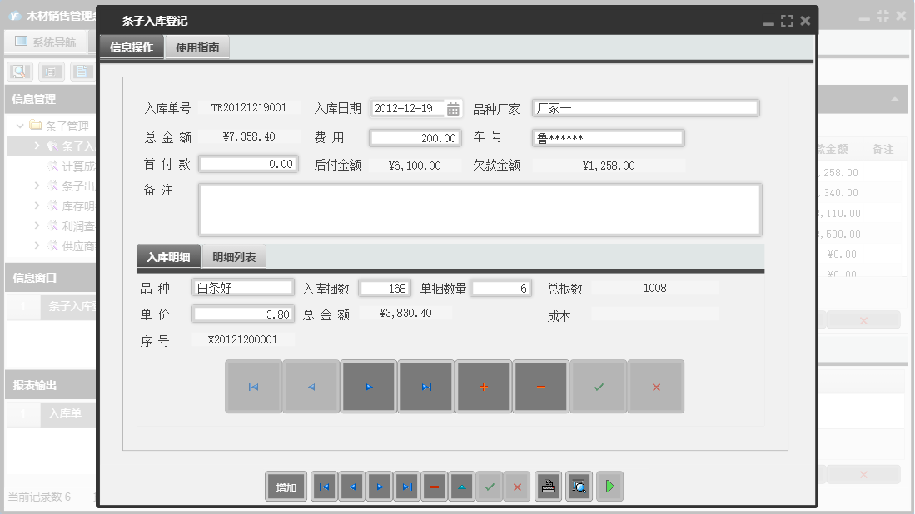
Task: Add a new detail row with the + icon
Action: (x=483, y=386)
